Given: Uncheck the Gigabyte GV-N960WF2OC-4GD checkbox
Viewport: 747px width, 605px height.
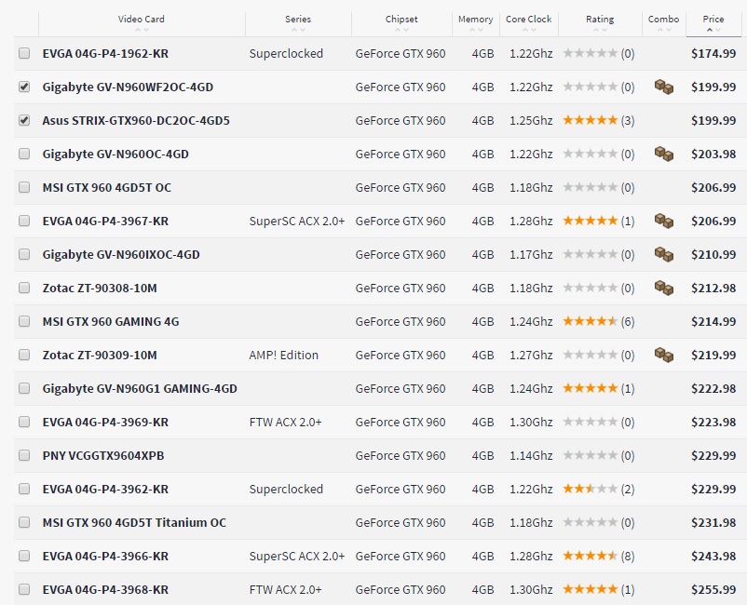Looking at the screenshot, I should pos(24,87).
